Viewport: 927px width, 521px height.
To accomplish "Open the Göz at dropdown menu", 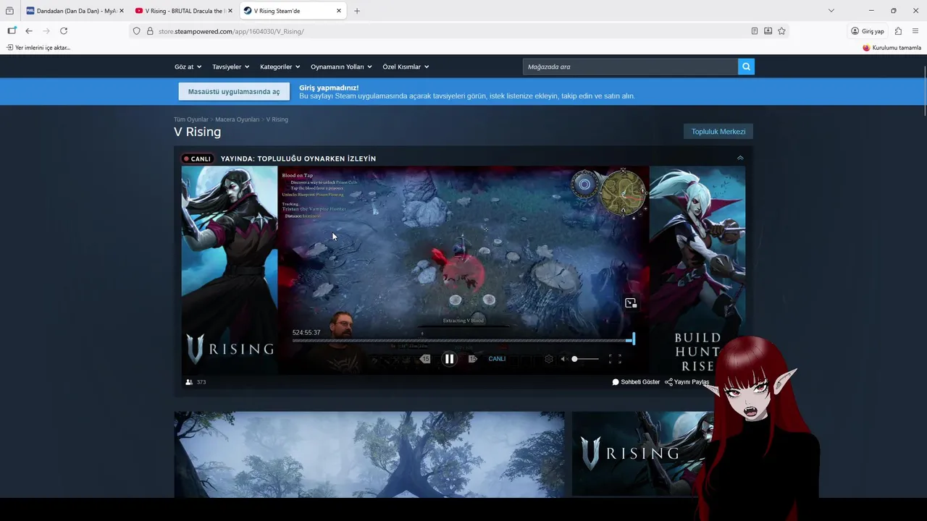I will (187, 67).
